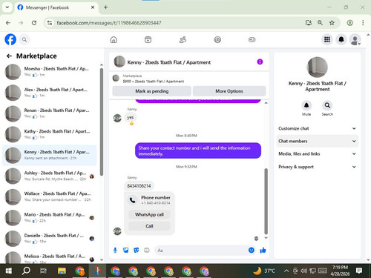Search in conversation using magnifier icon
371x278 pixels.
pyautogui.click(x=327, y=105)
